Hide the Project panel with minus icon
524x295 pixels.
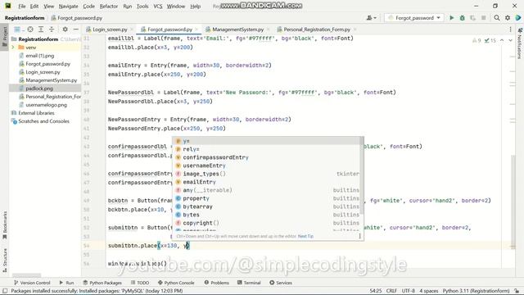click(x=76, y=29)
